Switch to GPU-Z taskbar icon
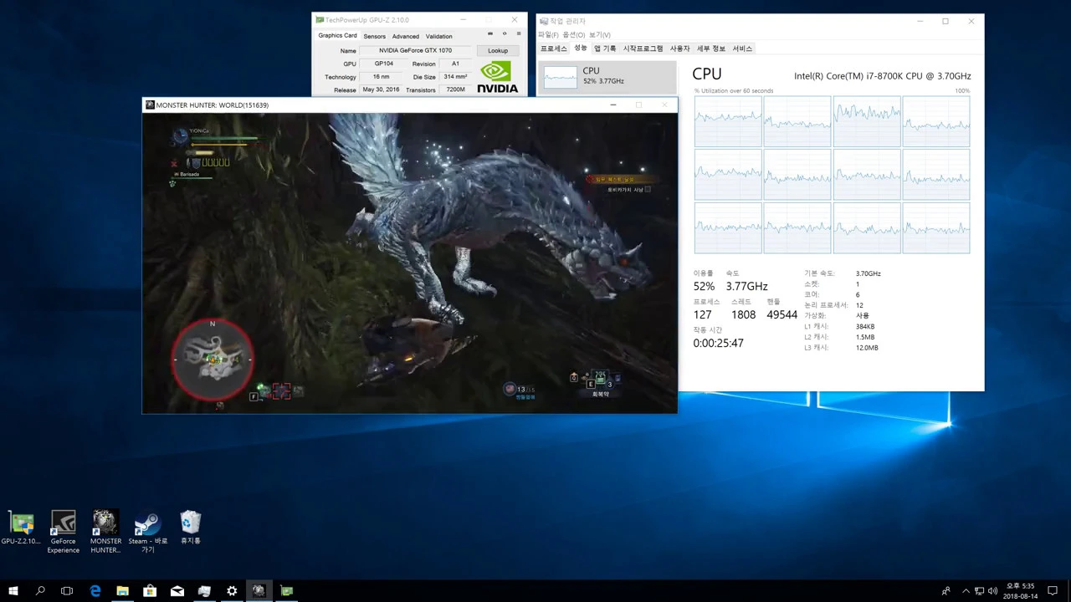Image resolution: width=1071 pixels, height=602 pixels. pyautogui.click(x=287, y=591)
